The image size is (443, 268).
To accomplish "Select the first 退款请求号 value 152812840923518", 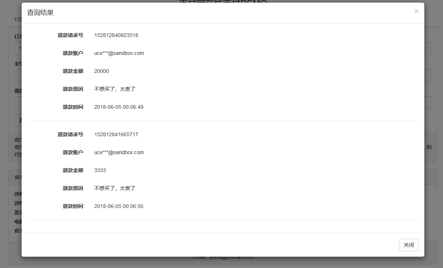I will (116, 35).
